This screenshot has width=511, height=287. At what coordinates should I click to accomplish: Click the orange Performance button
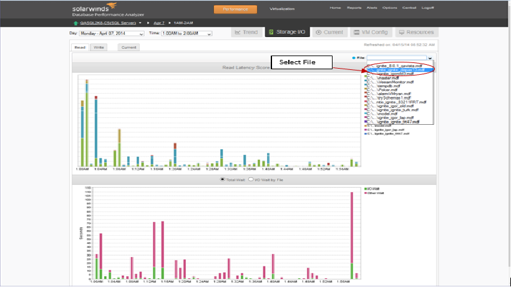pyautogui.click(x=235, y=9)
